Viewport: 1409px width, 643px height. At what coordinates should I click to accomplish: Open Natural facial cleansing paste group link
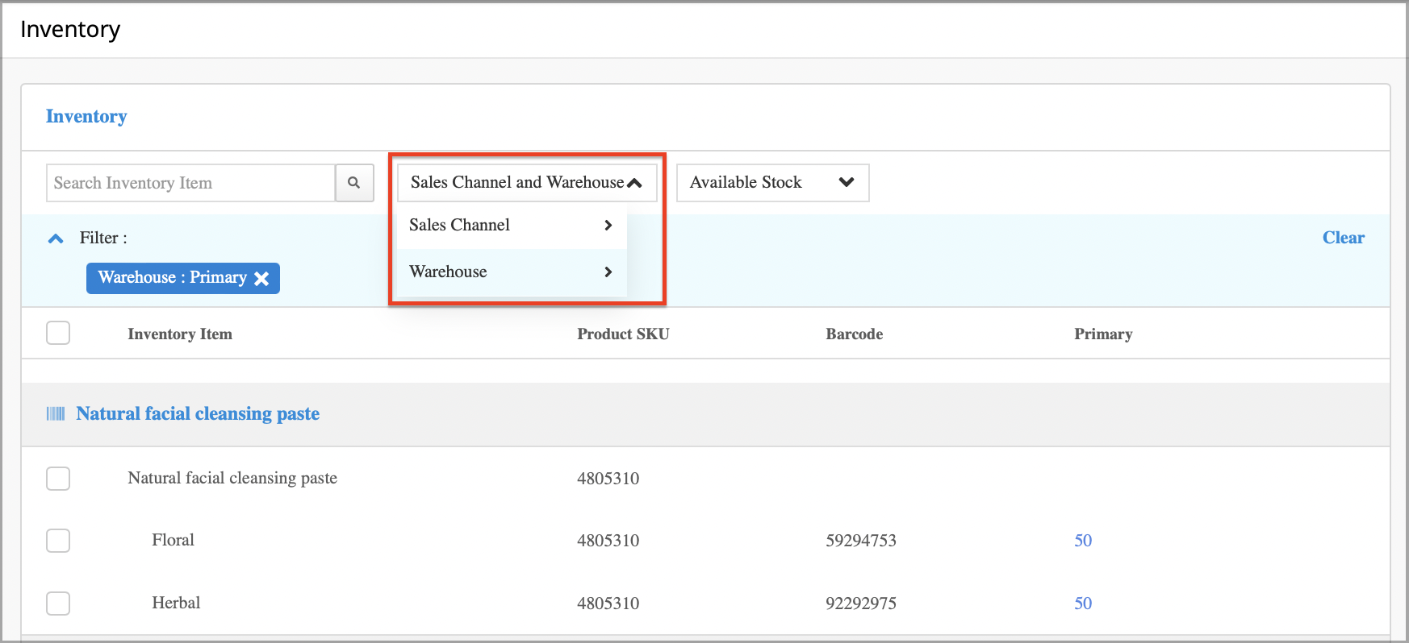[198, 413]
